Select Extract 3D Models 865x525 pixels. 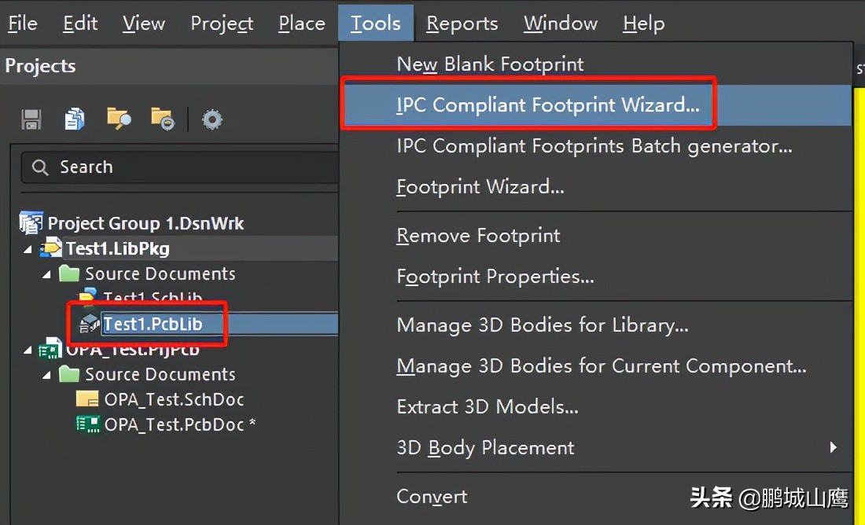(x=488, y=406)
